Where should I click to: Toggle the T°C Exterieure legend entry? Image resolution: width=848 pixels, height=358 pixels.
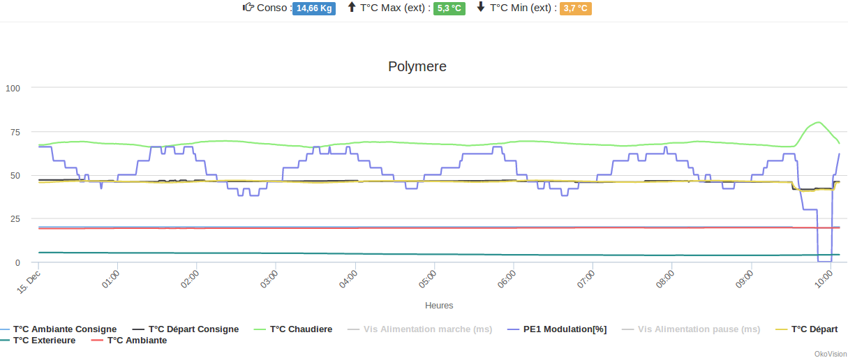54,341
